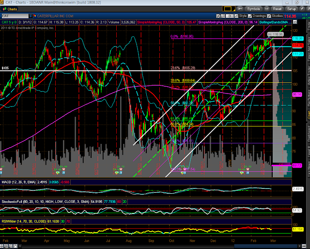The height and width of the screenshot is (249, 310).
Task: Click the Reset button
Action: click(x=277, y=9)
